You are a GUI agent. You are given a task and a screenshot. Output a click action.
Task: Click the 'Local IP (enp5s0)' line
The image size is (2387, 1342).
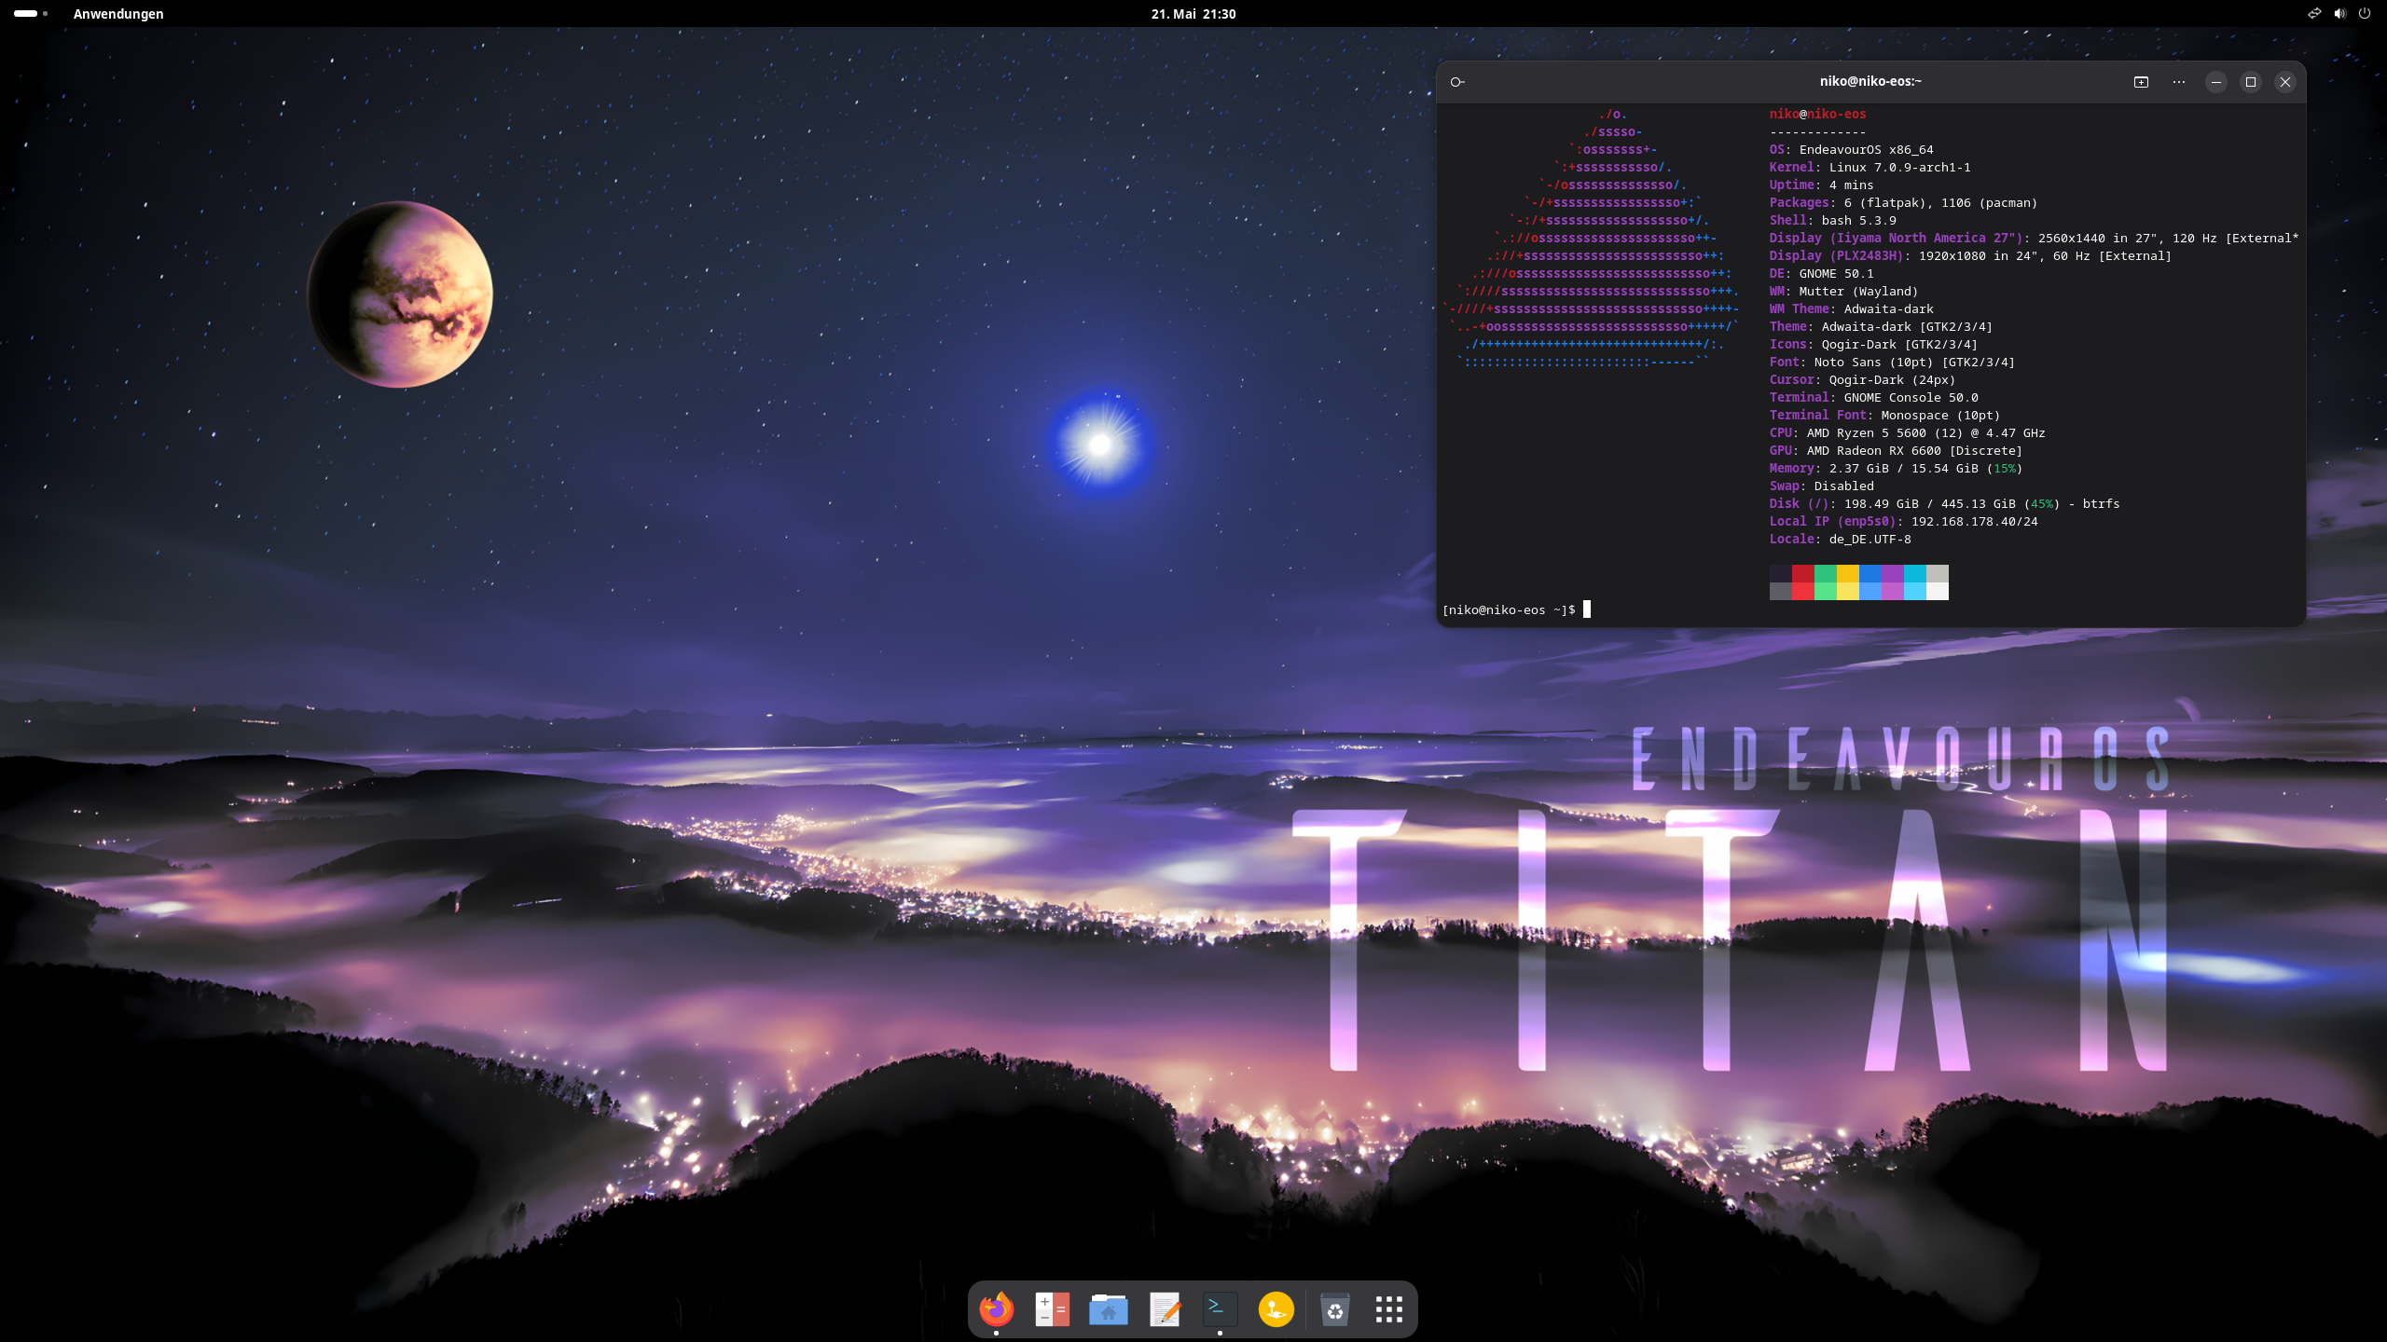(1904, 522)
